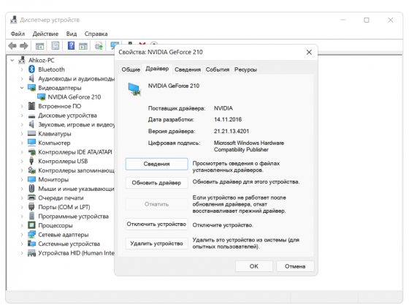This screenshot has width=409, height=305.
Task: Collapse the Ahkoz-PC root node
Action: [x=12, y=60]
